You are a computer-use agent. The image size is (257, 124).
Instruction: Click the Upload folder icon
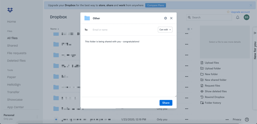click(202, 69)
